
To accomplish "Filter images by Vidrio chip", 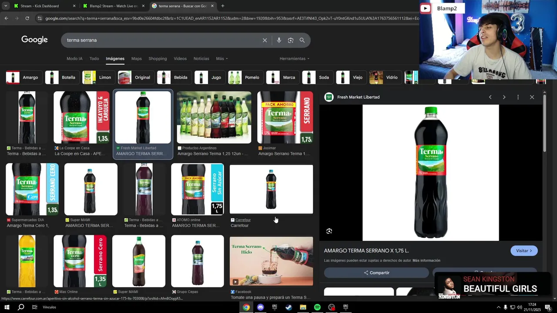I will 385,77.
